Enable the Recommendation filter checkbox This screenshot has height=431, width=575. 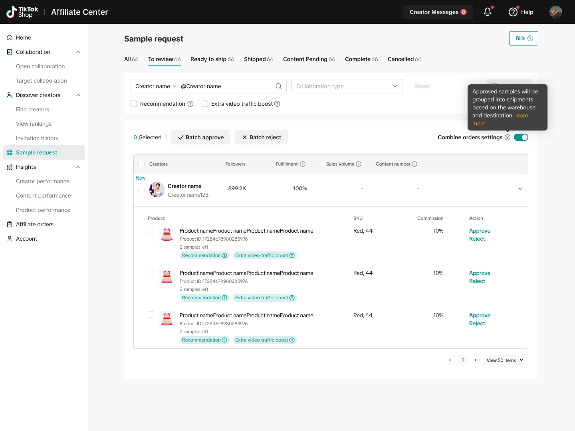[x=134, y=104]
